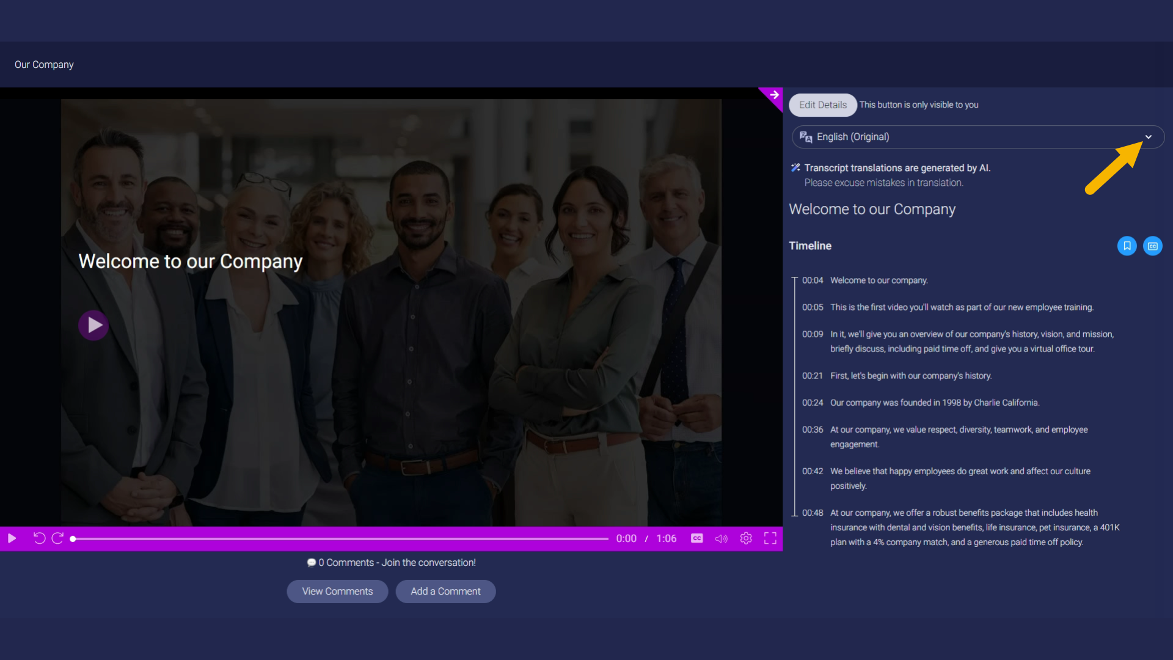Screen dimensions: 1173x660
Task: Enter fullscreen mode
Action: [x=770, y=538]
